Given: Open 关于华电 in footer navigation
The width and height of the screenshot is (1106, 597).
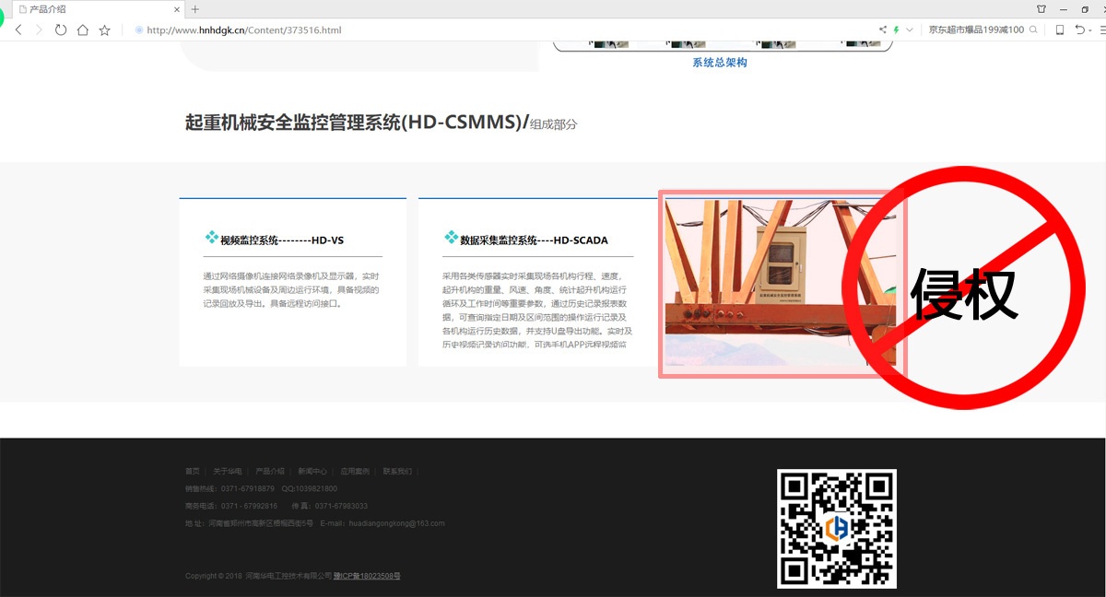Looking at the screenshot, I should (228, 472).
